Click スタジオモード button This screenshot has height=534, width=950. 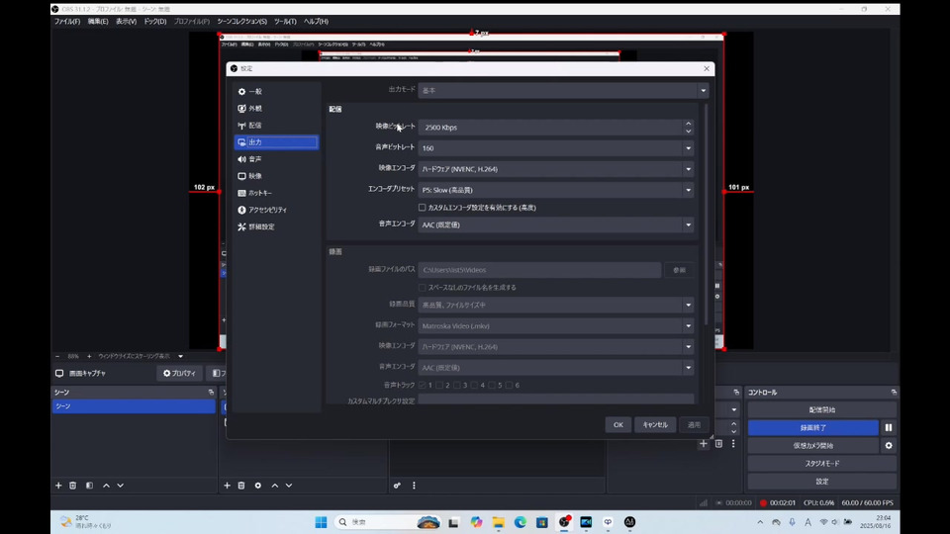point(822,463)
